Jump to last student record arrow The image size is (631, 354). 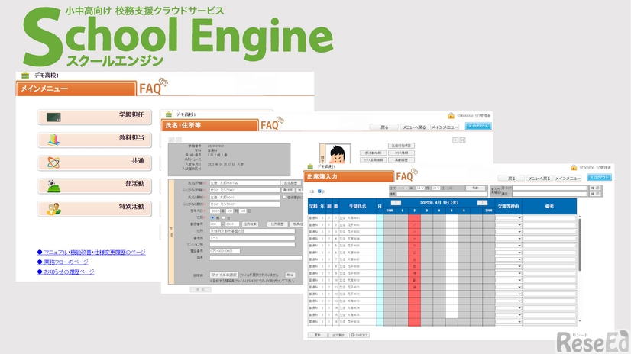(x=462, y=140)
